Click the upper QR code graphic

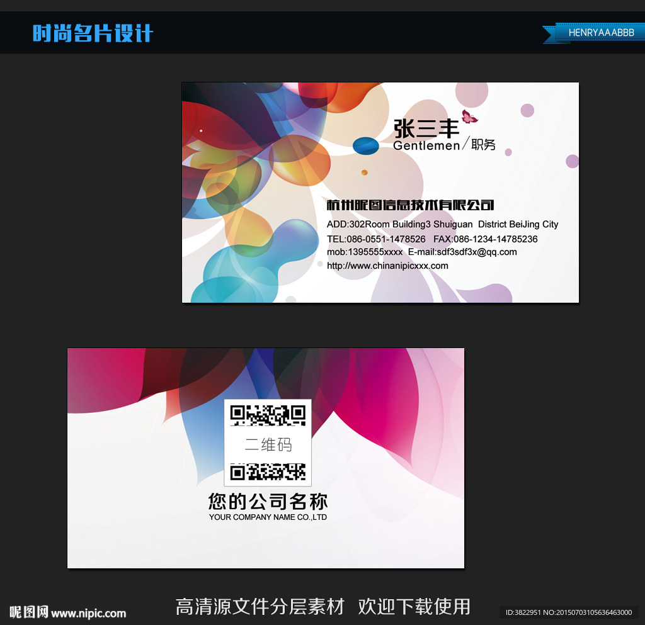pyautogui.click(x=268, y=415)
